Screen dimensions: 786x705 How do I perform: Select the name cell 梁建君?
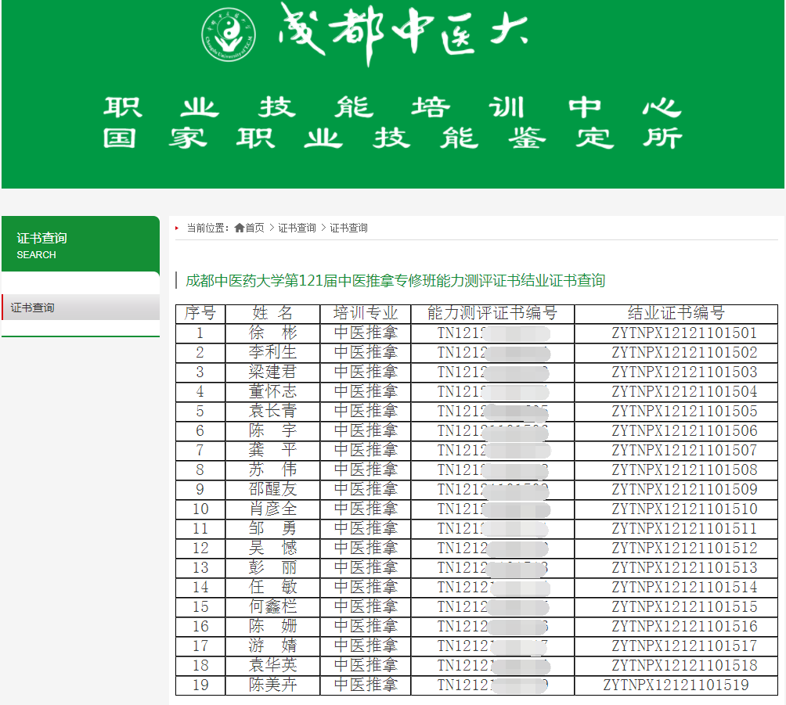272,372
